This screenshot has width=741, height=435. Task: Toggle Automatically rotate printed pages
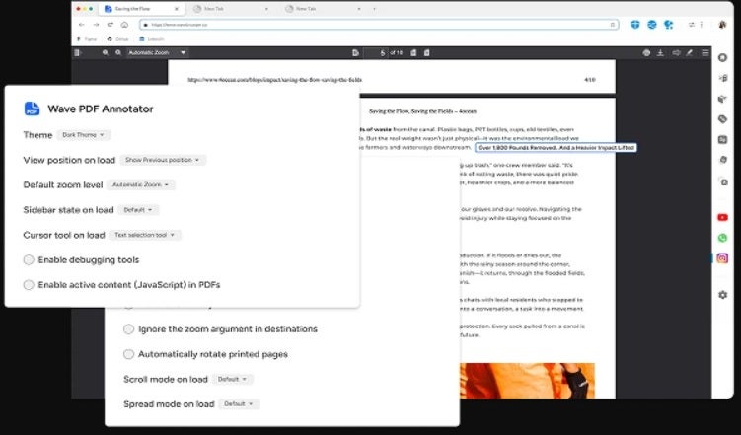(128, 354)
